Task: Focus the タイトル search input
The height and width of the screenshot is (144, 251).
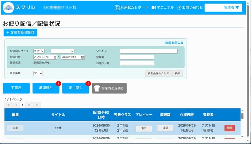Action: coord(149,51)
